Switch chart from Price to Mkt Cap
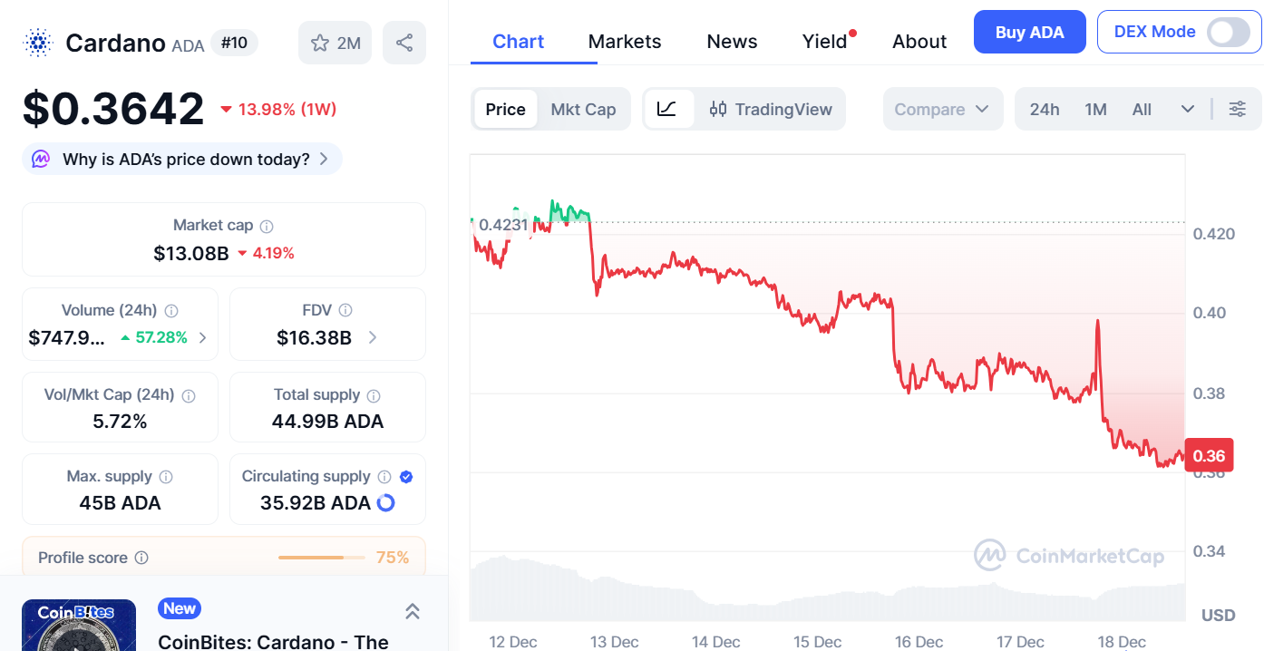This screenshot has height=651, width=1264. coord(583,109)
